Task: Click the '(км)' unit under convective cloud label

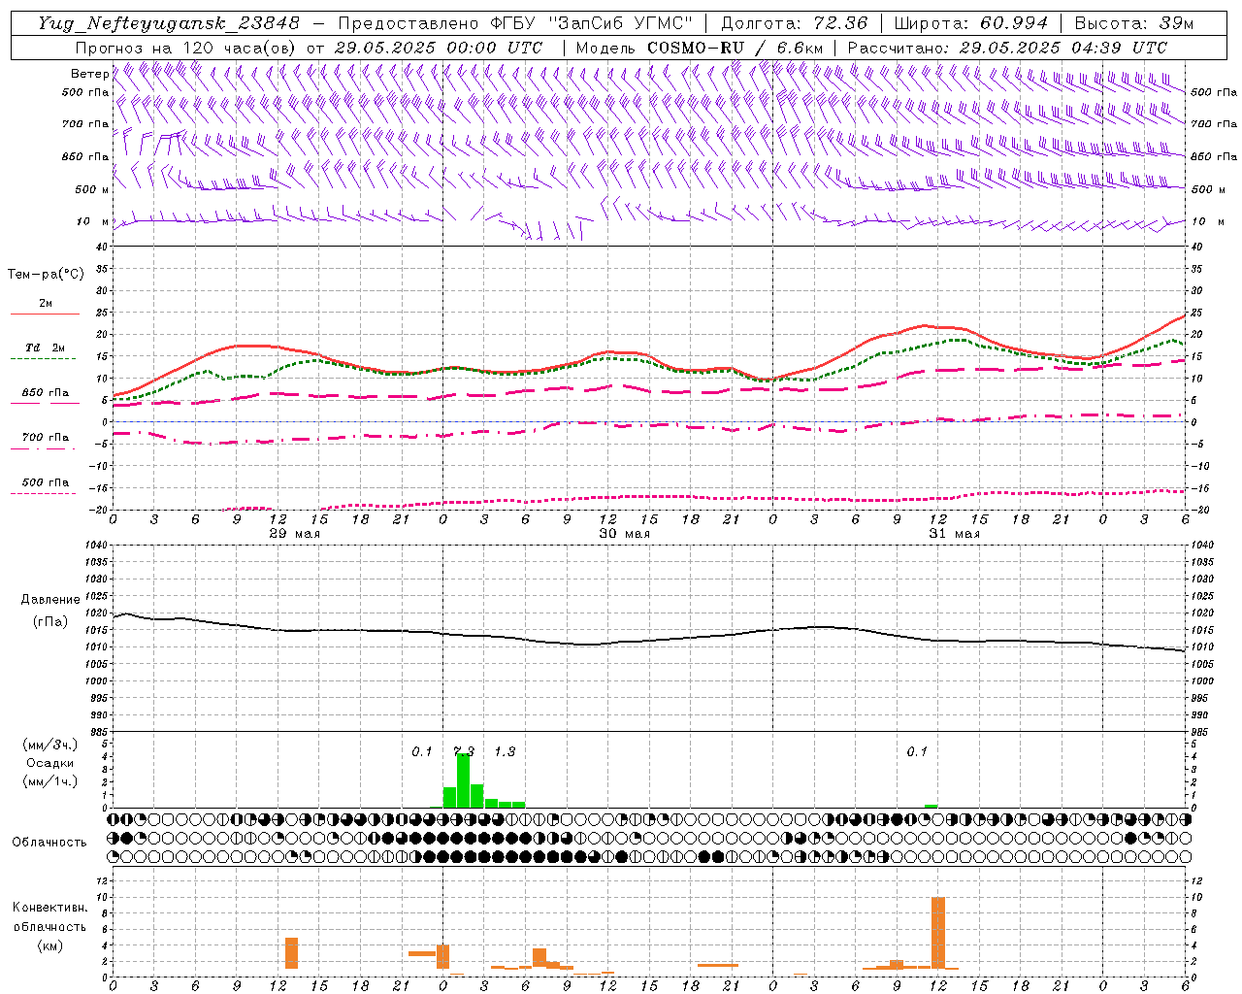Action: coord(49,945)
